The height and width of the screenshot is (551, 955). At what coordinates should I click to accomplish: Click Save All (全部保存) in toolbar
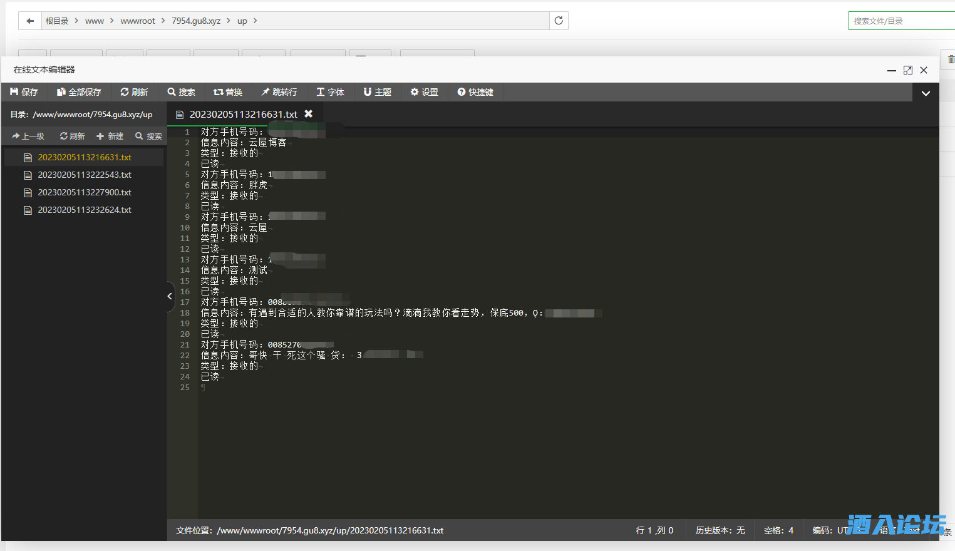click(x=79, y=92)
